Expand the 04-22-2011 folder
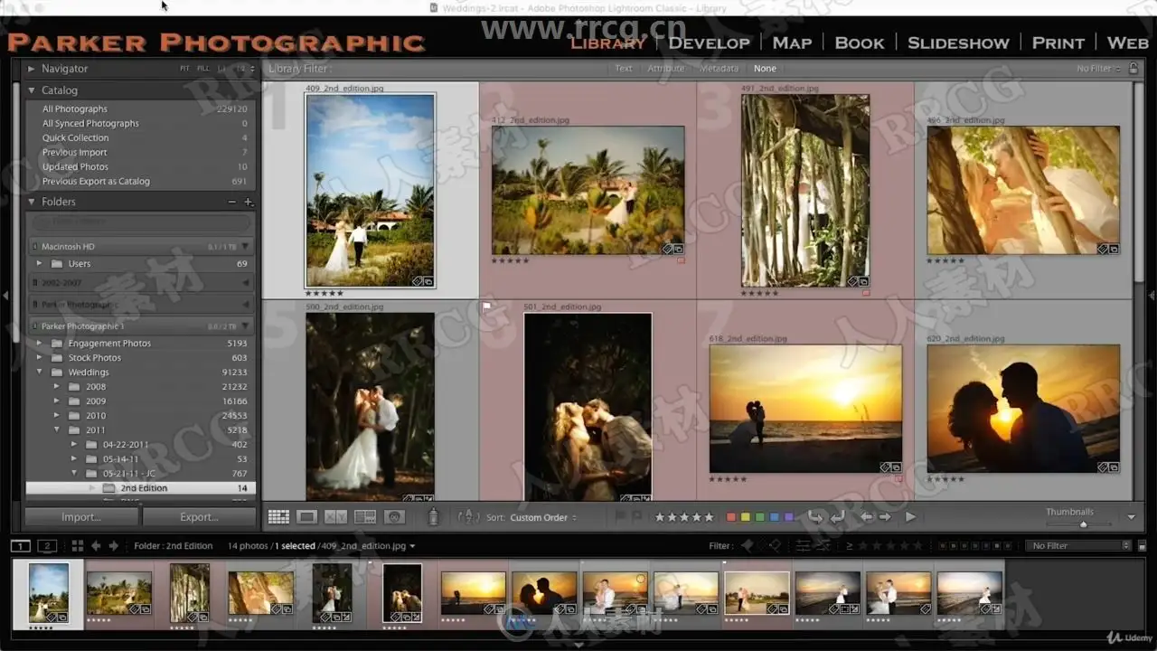The width and height of the screenshot is (1157, 651). pyautogui.click(x=74, y=445)
